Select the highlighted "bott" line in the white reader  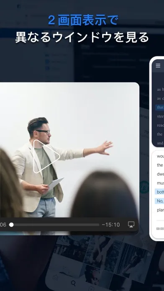[x=159, y=192]
